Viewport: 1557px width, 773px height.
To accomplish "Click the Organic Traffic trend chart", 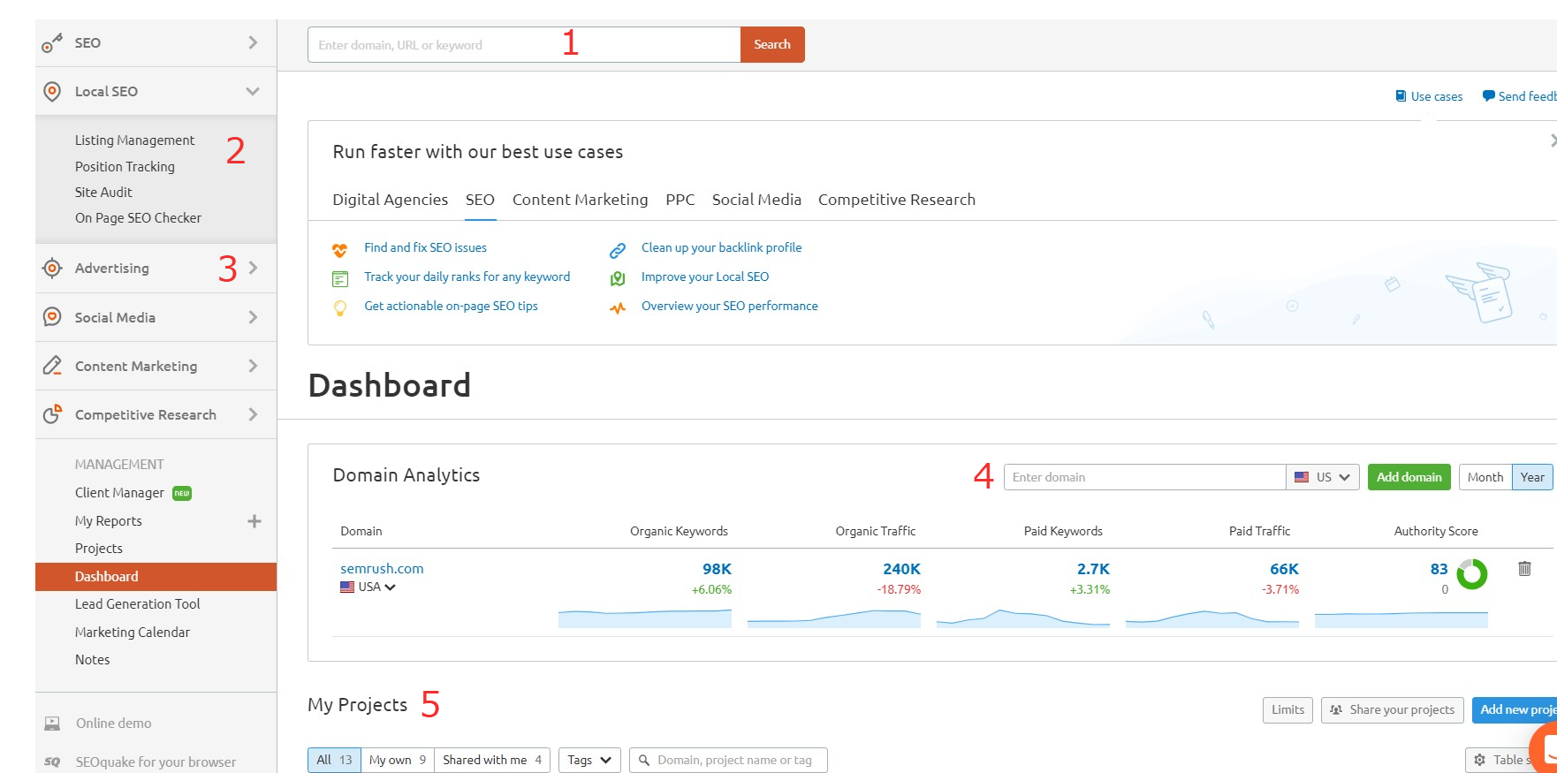I will pos(834,618).
